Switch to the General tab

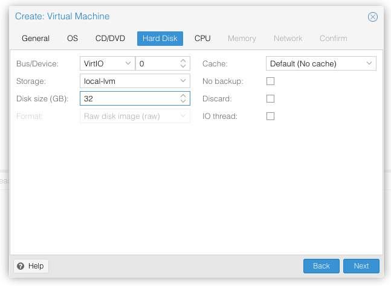pyautogui.click(x=36, y=39)
